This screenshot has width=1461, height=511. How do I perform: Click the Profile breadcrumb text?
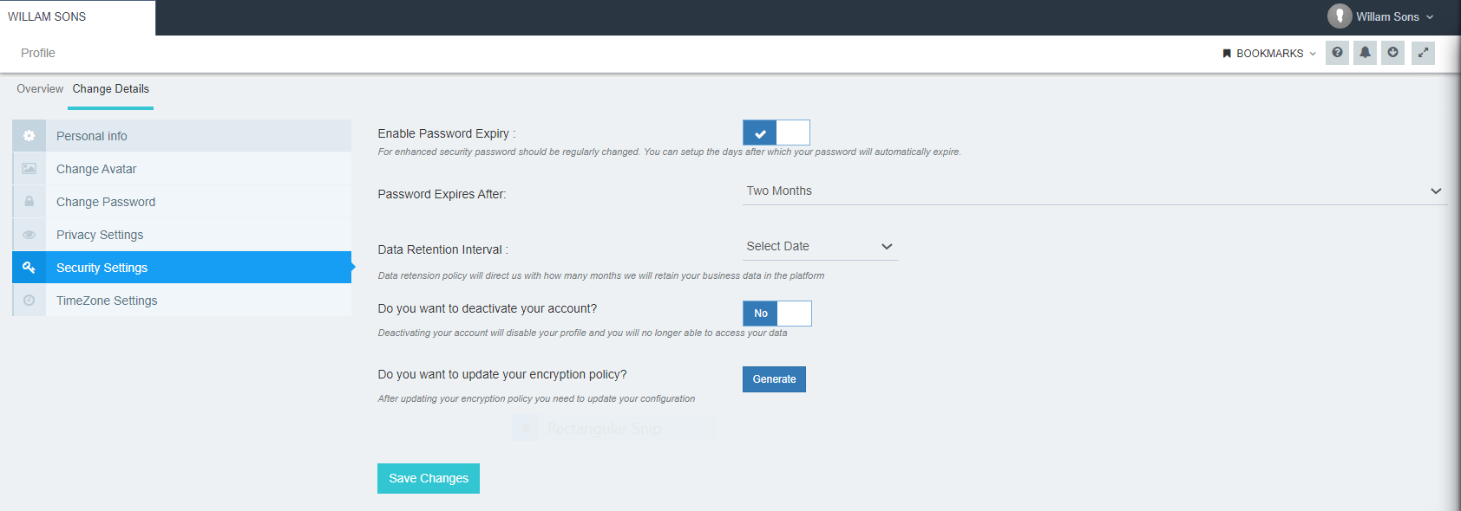click(38, 53)
